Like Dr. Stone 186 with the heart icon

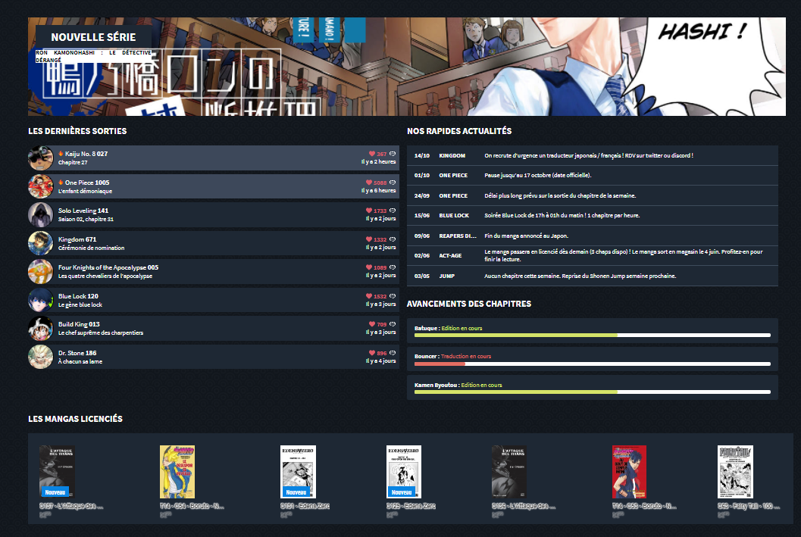click(372, 353)
